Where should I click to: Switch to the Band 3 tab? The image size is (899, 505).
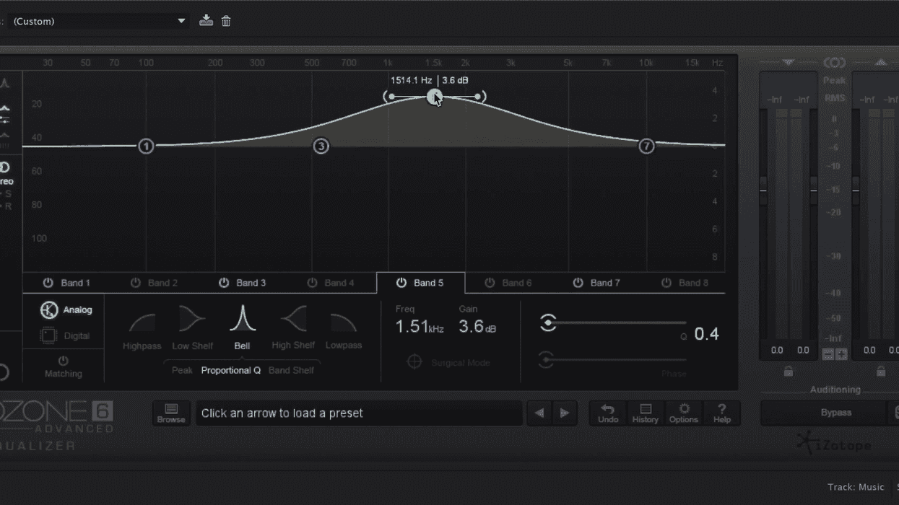click(251, 283)
